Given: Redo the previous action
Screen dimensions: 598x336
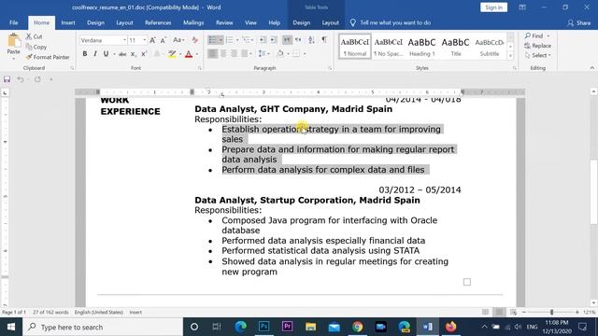Looking at the screenshot, I should tap(37, 79).
